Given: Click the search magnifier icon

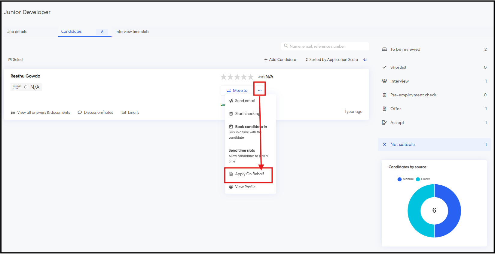Looking at the screenshot, I should coord(286,46).
